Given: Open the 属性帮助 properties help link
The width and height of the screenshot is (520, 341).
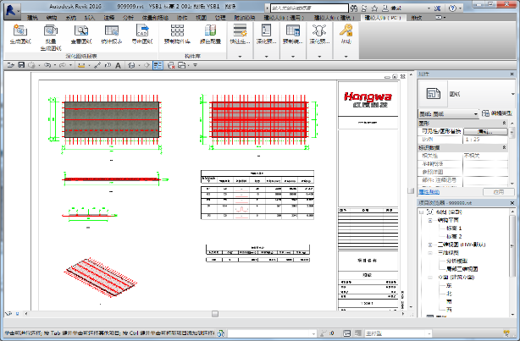Looking at the screenshot, I should (429, 192).
